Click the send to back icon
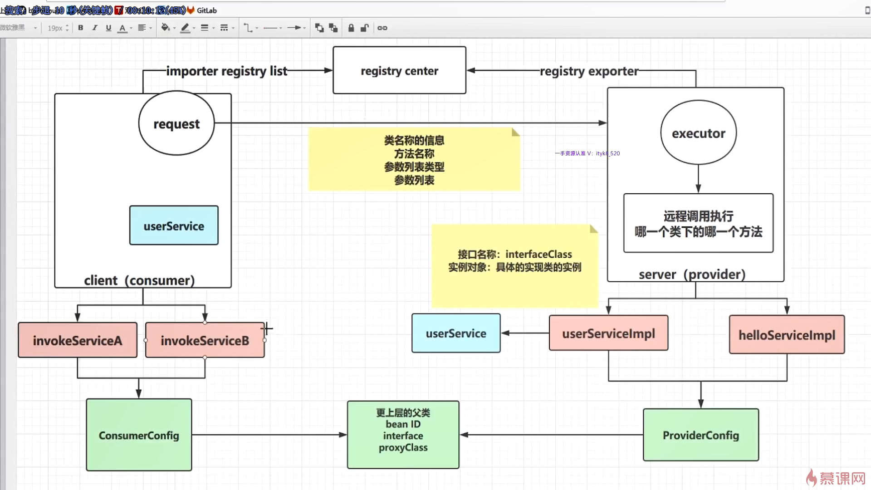The width and height of the screenshot is (871, 490). pos(333,28)
